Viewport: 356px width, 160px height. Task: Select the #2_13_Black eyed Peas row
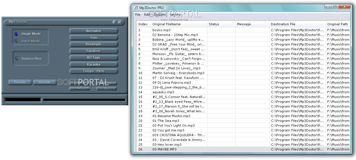[x=243, y=102]
